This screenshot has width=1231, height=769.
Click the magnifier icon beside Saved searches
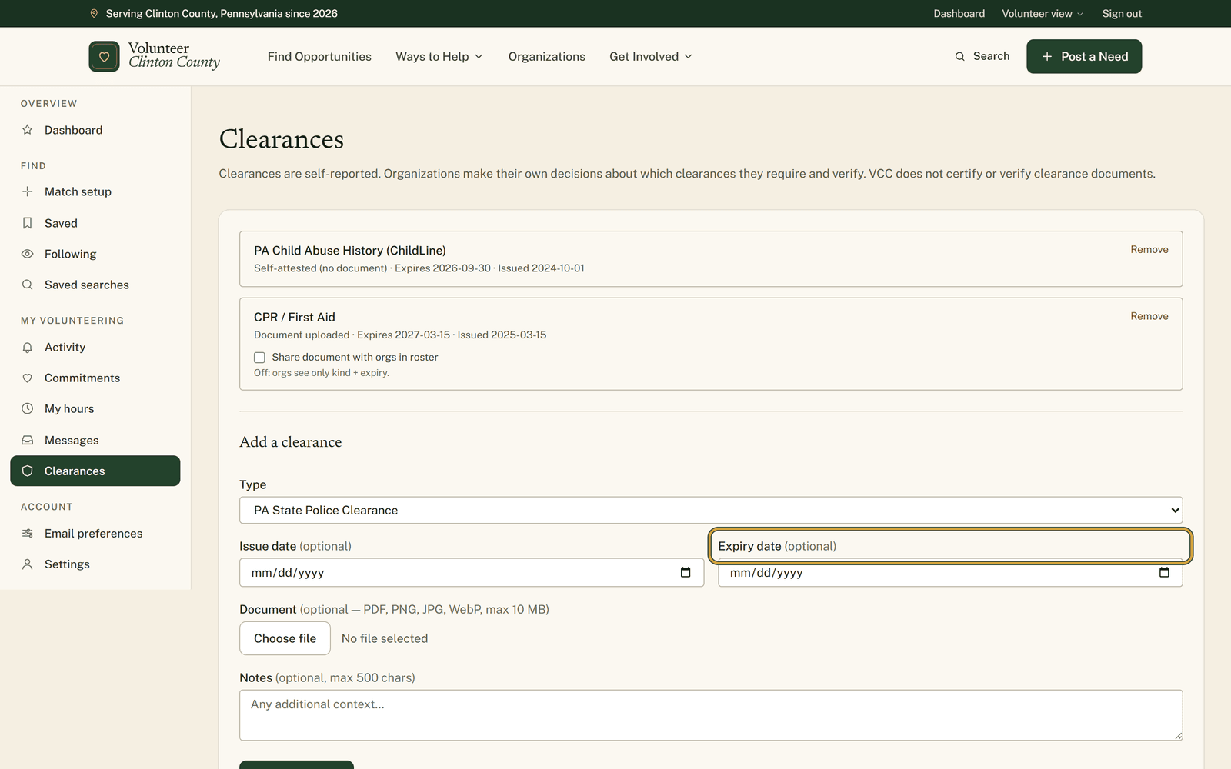28,285
